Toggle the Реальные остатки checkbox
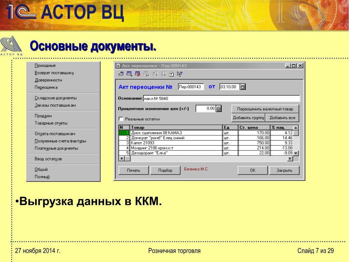This screenshot has width=349, height=262. point(121,119)
